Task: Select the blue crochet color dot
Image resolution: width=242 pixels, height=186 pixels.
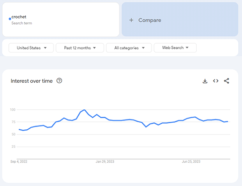Action: [10, 19]
